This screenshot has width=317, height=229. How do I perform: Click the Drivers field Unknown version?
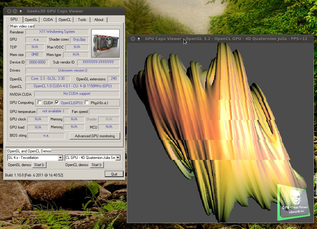pos(73,71)
